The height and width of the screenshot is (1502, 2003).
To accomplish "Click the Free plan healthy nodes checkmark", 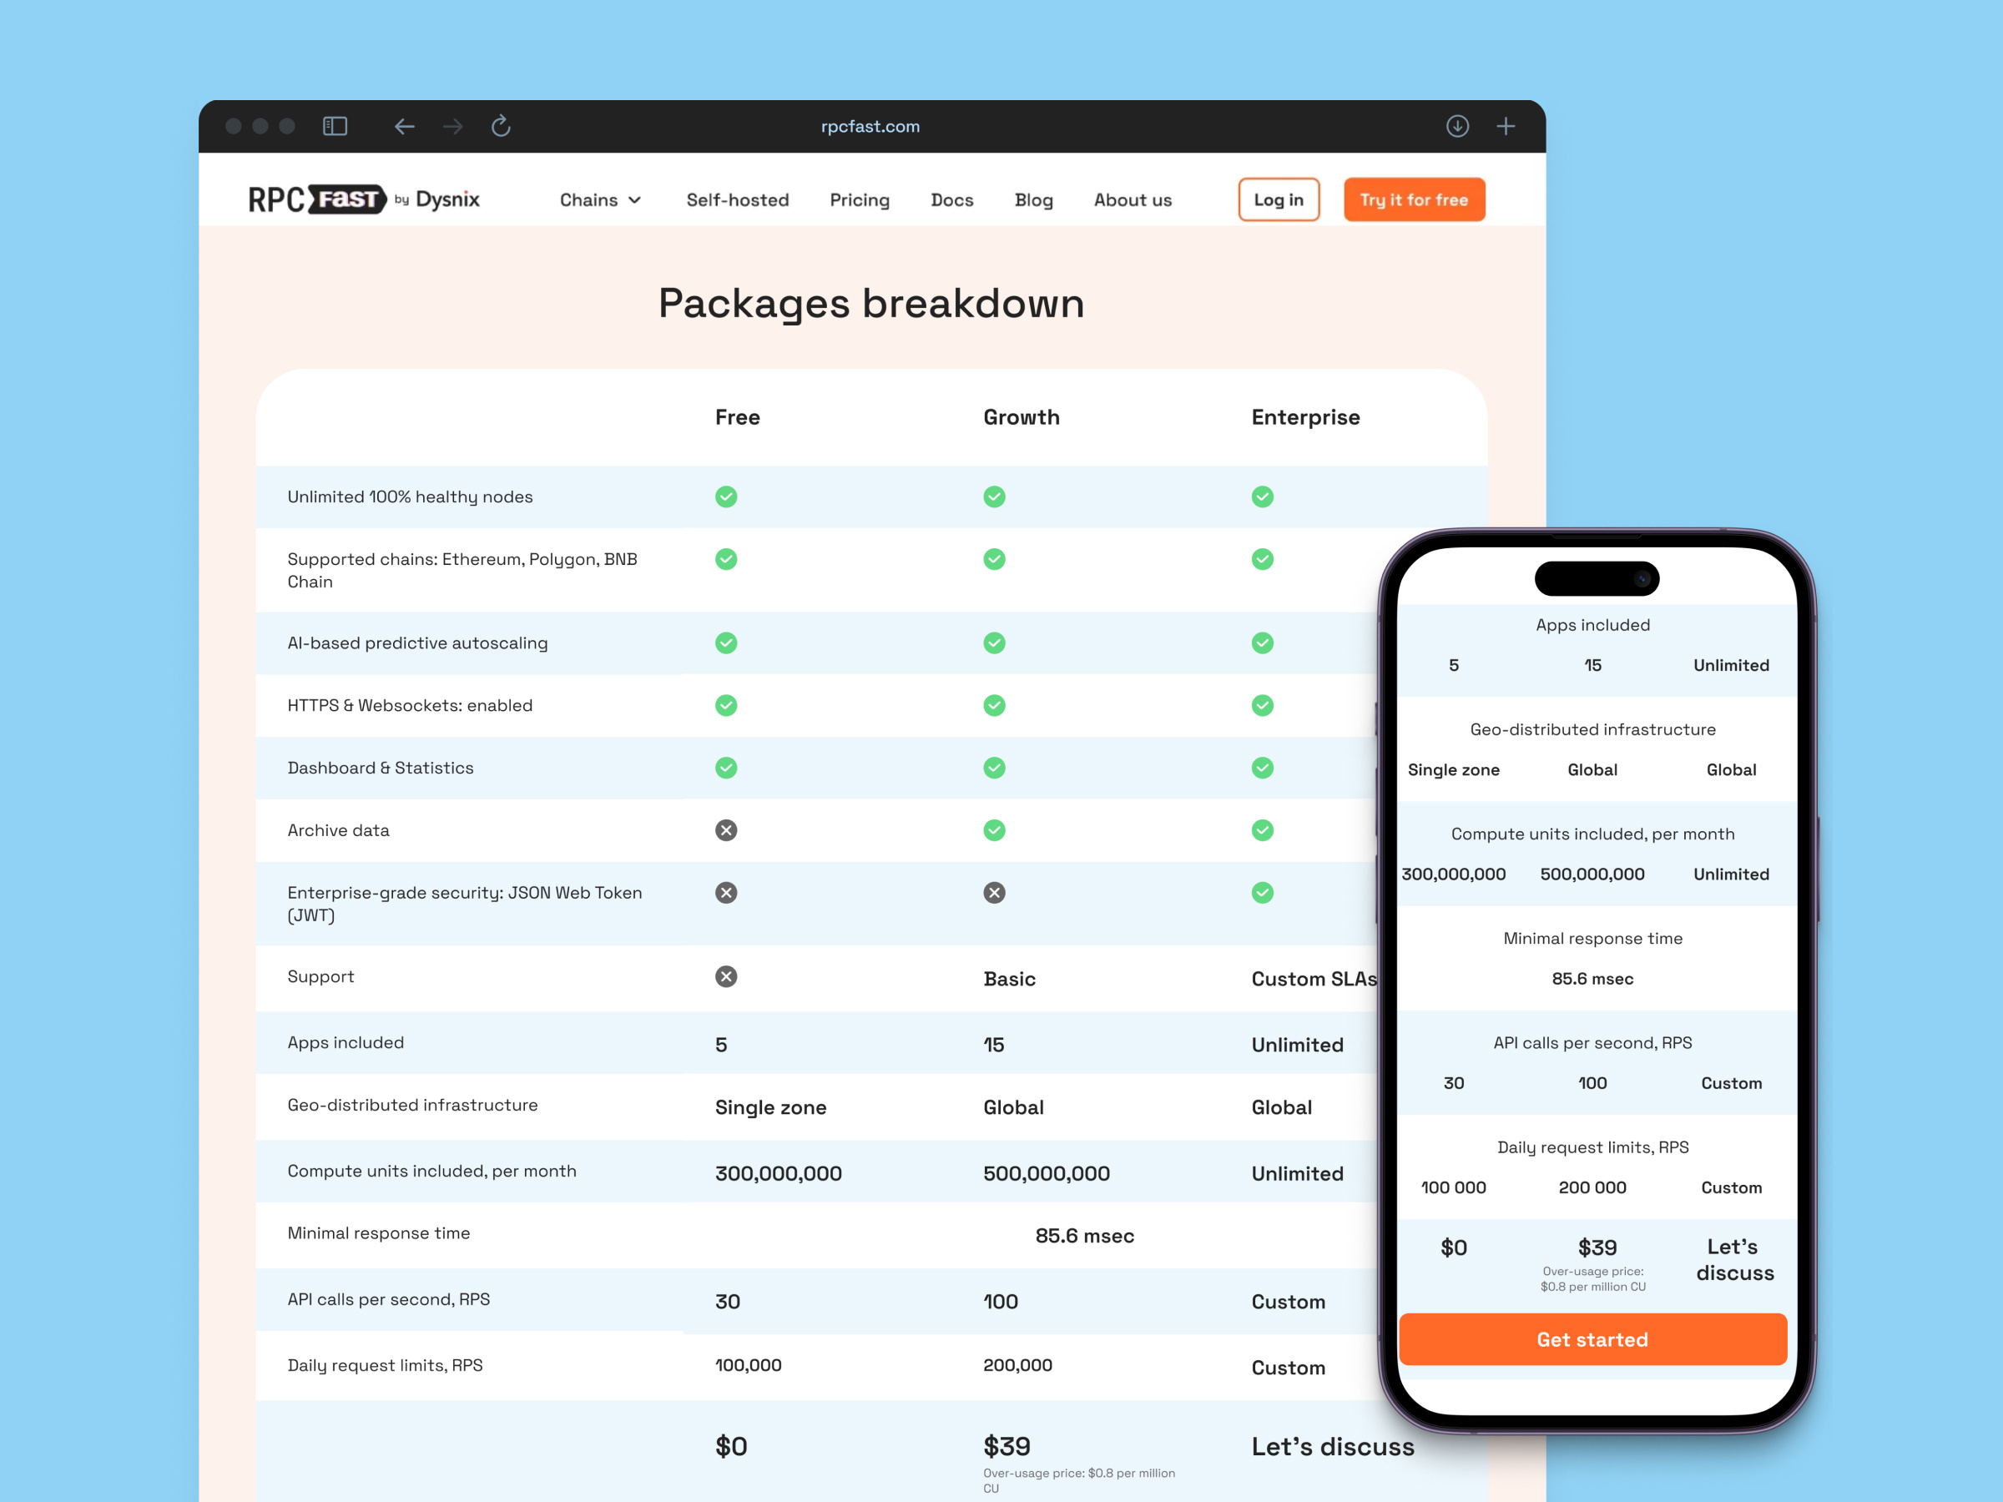I will pyautogui.click(x=725, y=497).
